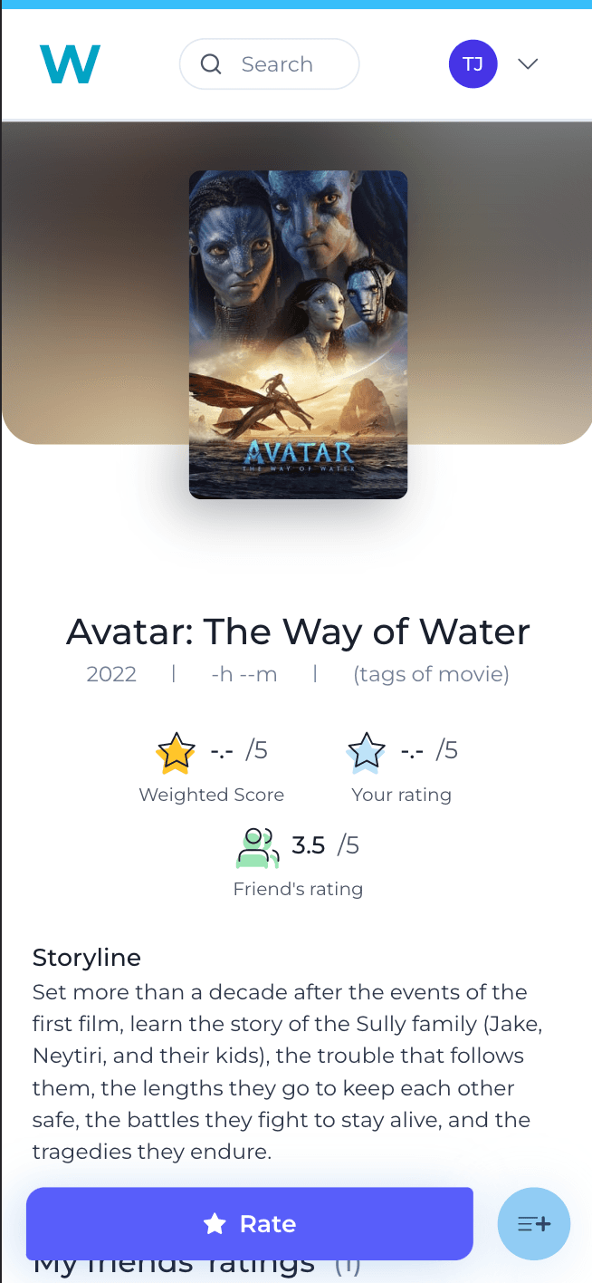The width and height of the screenshot is (592, 1283).
Task: Click the Weighted Score label
Action: (x=211, y=795)
